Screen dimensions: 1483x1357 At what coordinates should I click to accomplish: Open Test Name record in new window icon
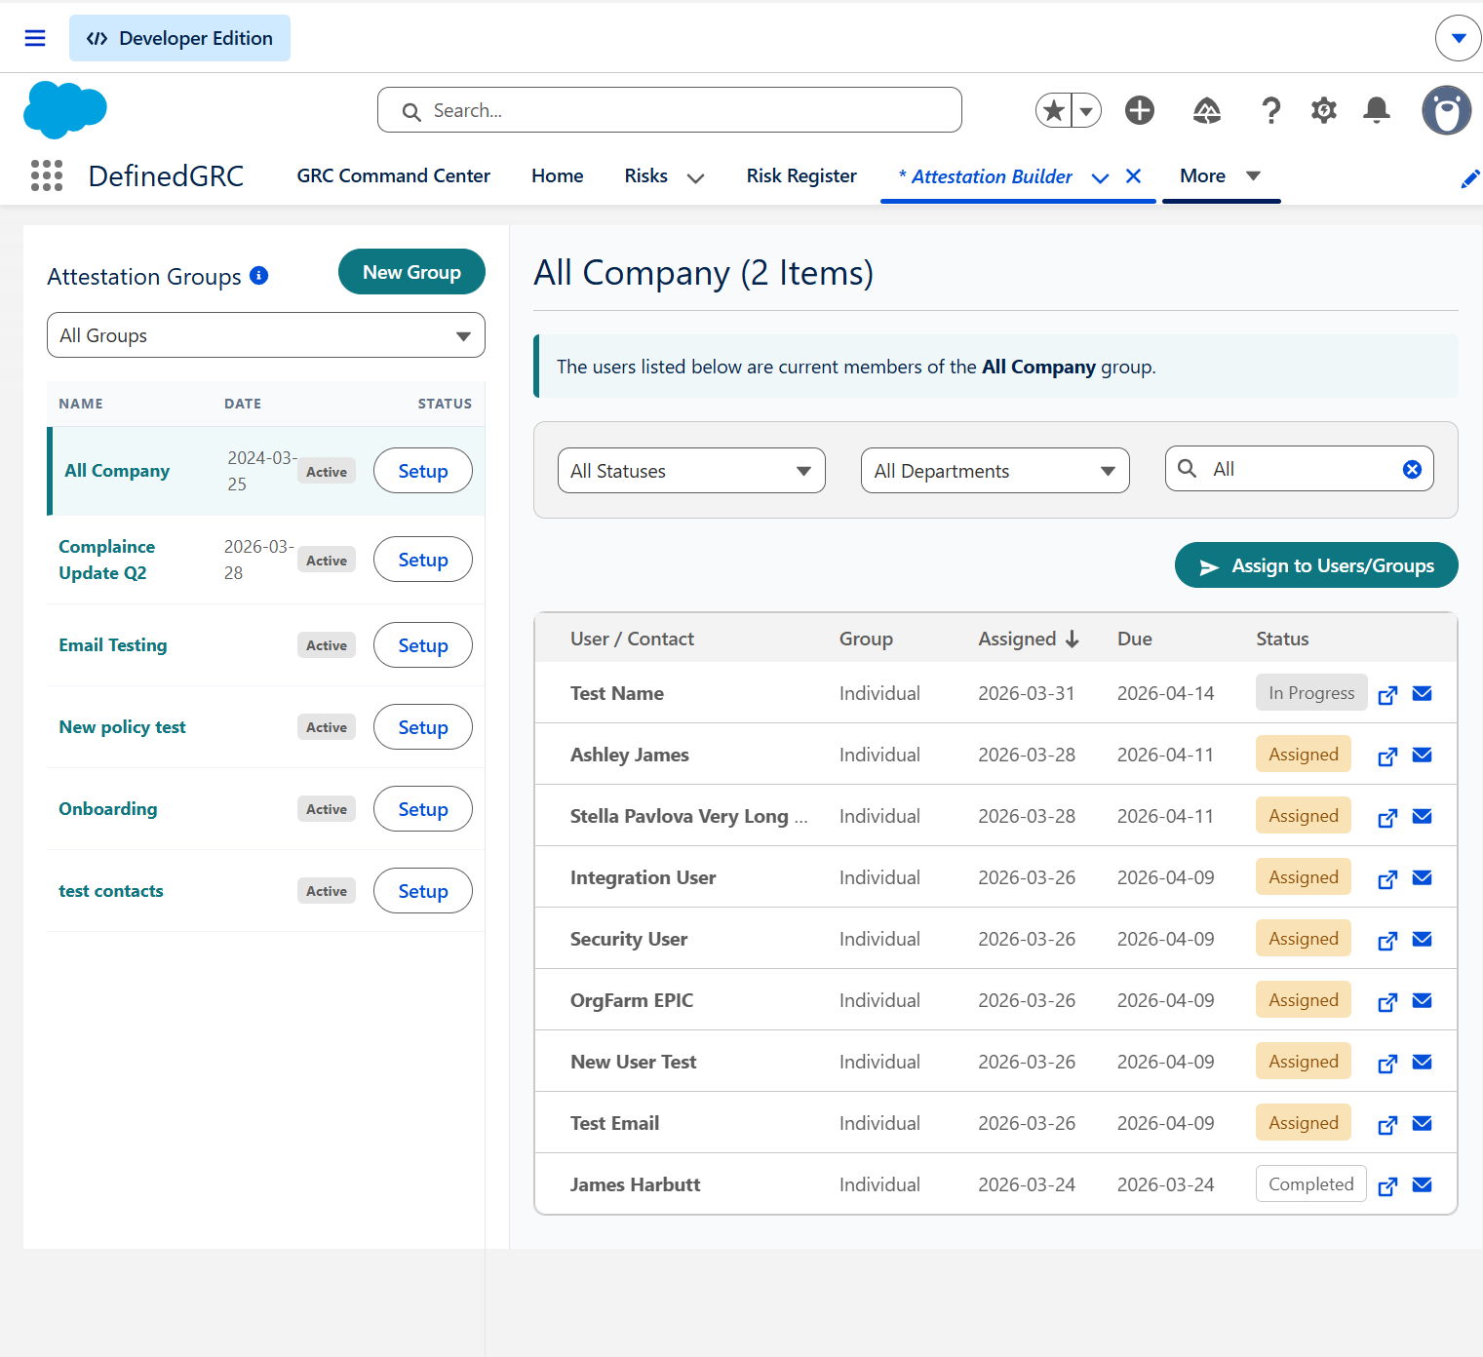point(1387,694)
